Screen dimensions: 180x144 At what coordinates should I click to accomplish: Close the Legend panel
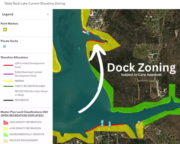pos(48,14)
